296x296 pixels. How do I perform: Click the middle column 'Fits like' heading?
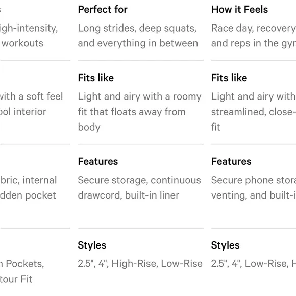point(96,78)
